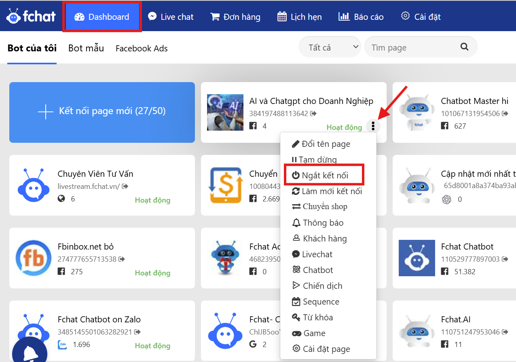Switch to the Bot mẫu tab
This screenshot has width=516, height=362.
point(86,48)
